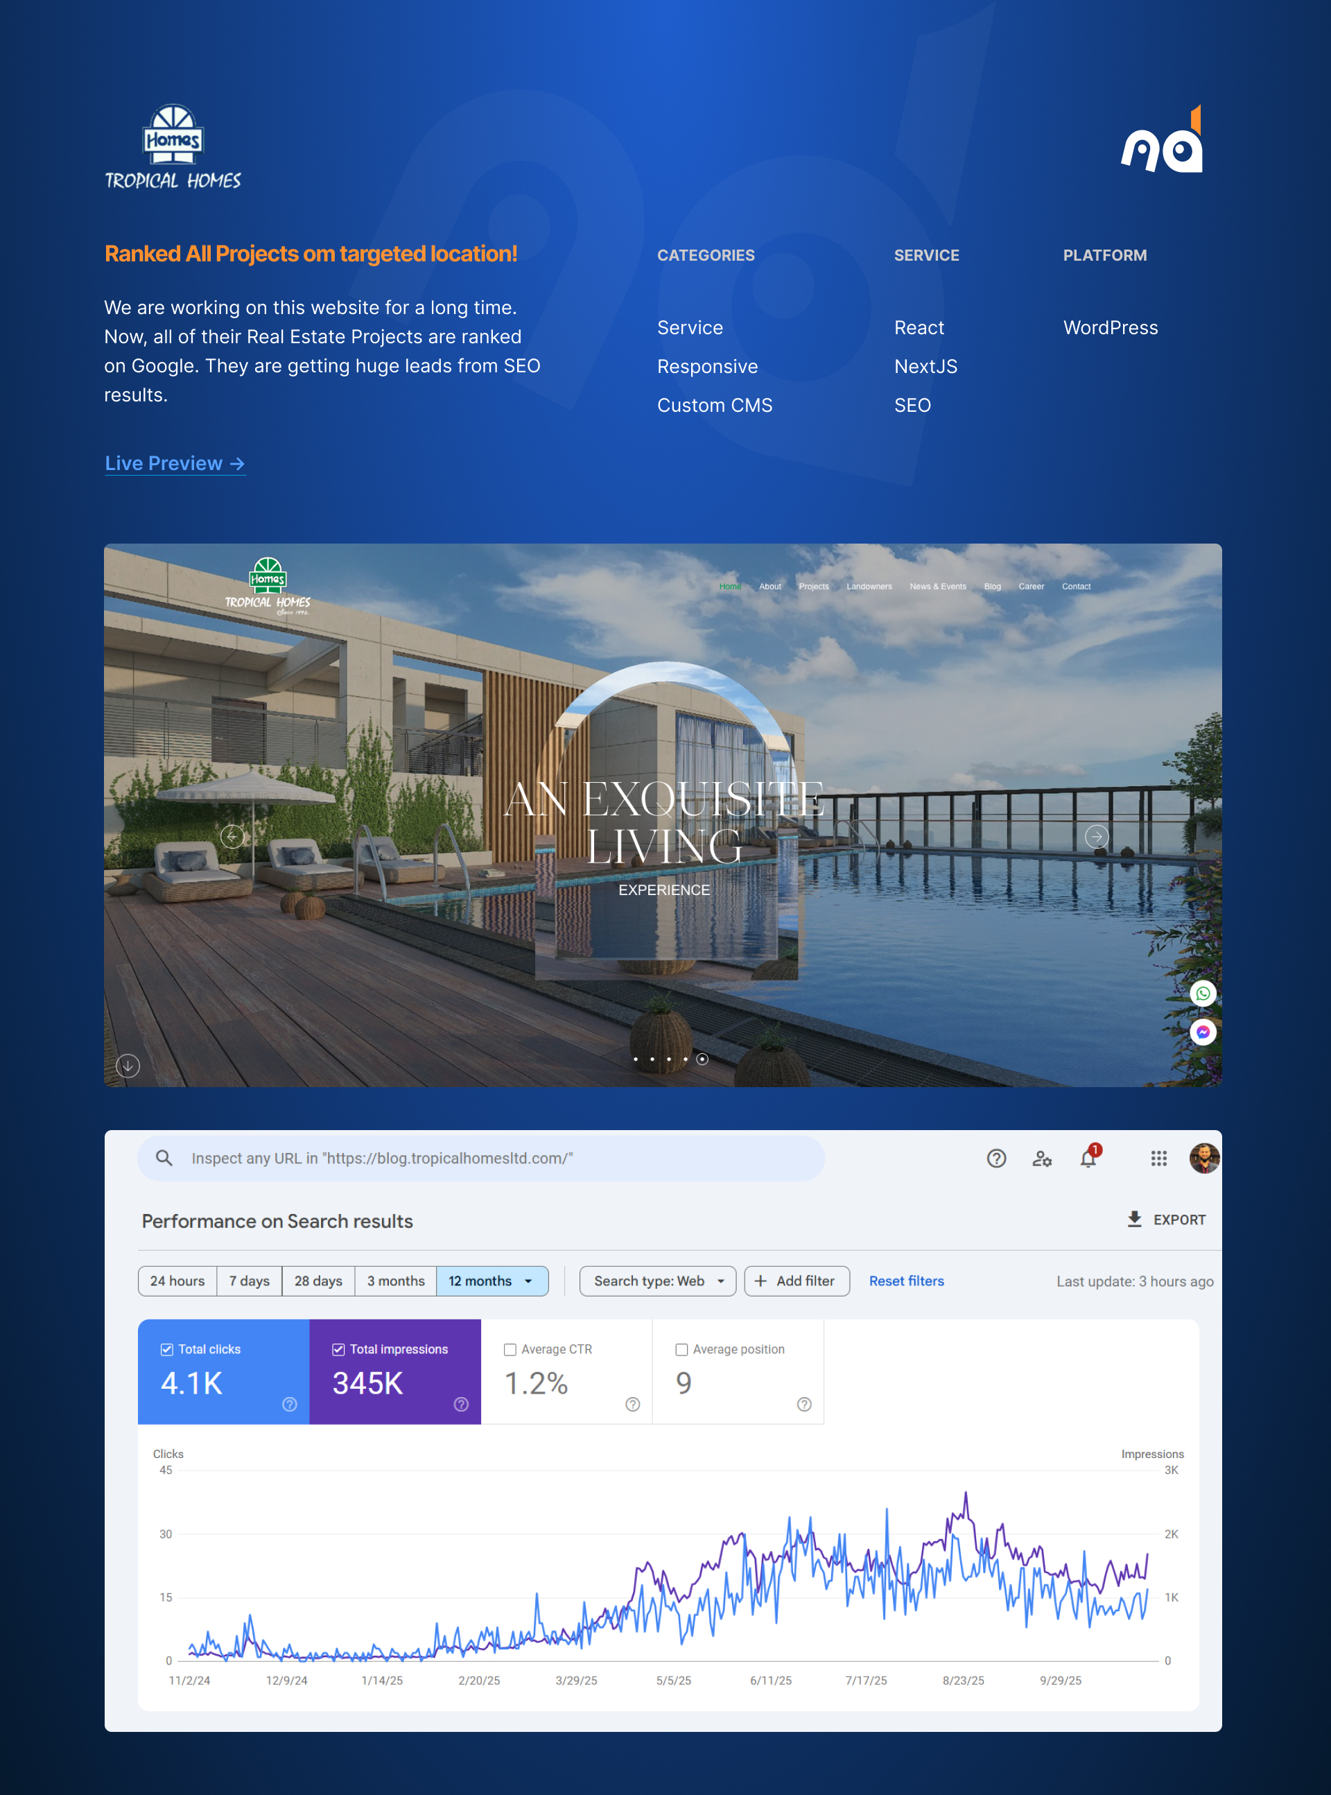This screenshot has height=1795, width=1331.
Task: Select the 24 hours date range
Action: 177,1281
